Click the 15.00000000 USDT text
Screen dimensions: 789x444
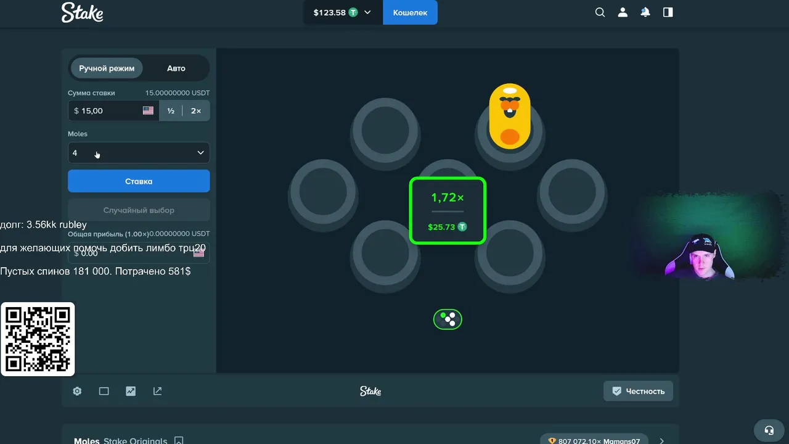[x=178, y=93]
